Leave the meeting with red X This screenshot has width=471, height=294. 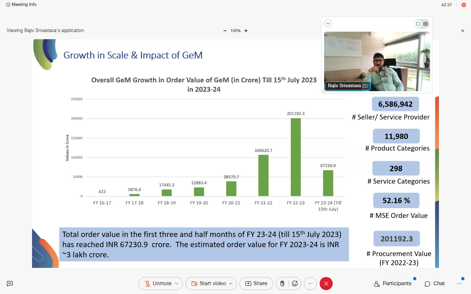click(x=326, y=284)
